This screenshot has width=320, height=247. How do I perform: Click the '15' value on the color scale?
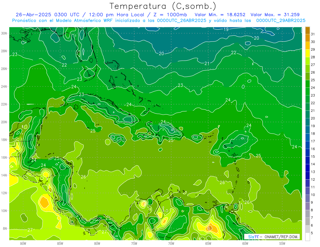pos(313,156)
